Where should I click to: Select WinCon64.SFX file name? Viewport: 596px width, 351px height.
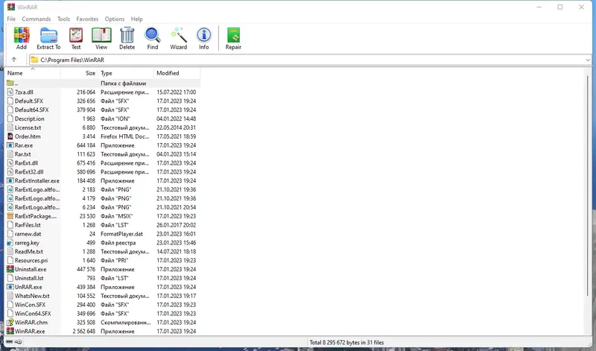pyautogui.click(x=33, y=313)
